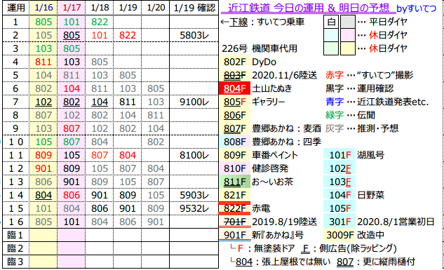
Task: Click the struck-through 803F cell
Action: (235, 75)
